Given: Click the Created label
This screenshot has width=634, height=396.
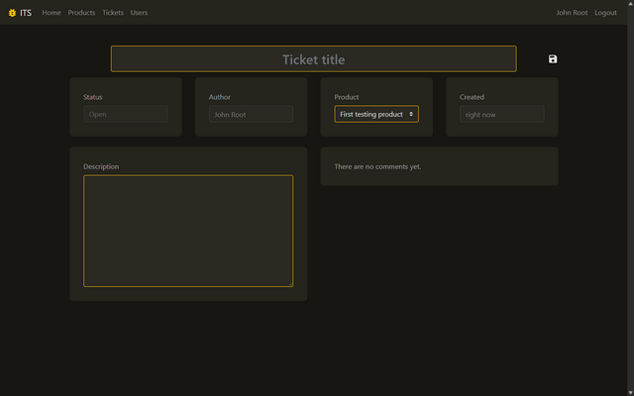Looking at the screenshot, I should click(x=472, y=97).
